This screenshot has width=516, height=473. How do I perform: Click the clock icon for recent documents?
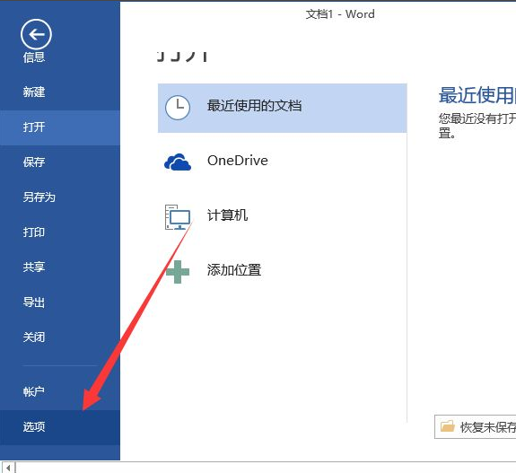click(x=178, y=108)
